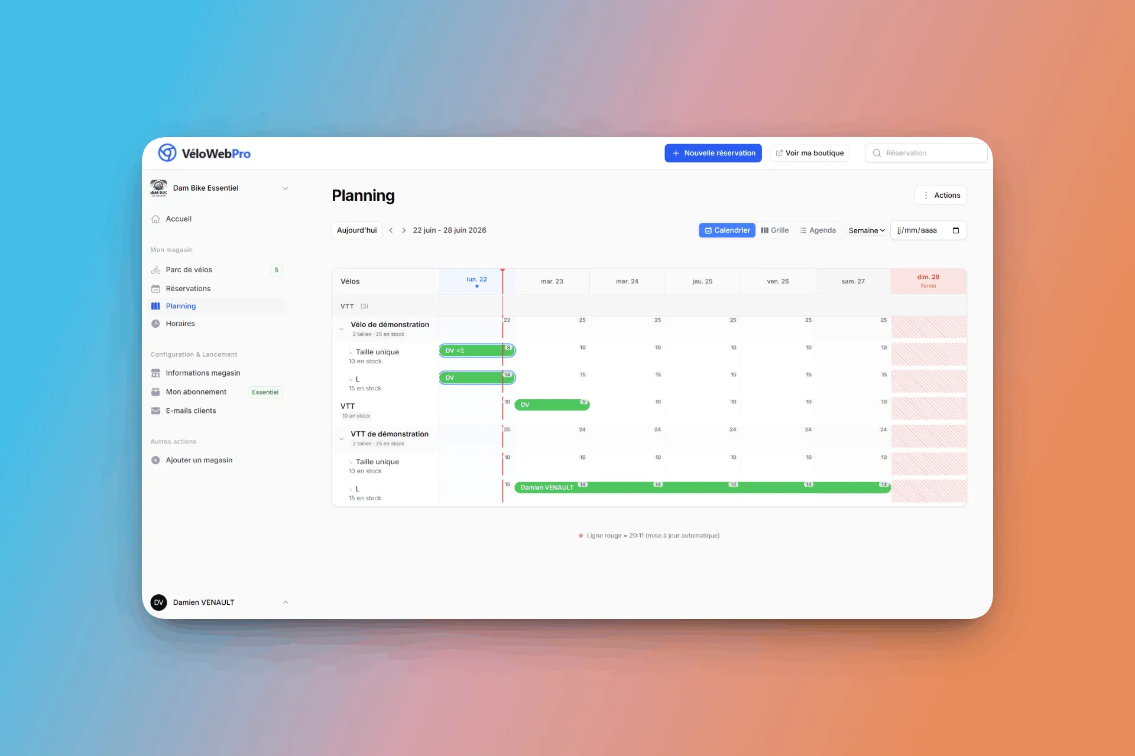The height and width of the screenshot is (756, 1135).
Task: Jump to Aujourd'hui
Action: pyautogui.click(x=356, y=230)
